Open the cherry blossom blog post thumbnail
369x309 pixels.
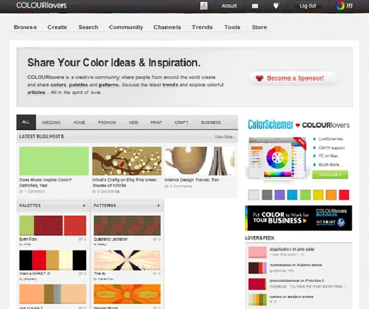click(x=127, y=161)
